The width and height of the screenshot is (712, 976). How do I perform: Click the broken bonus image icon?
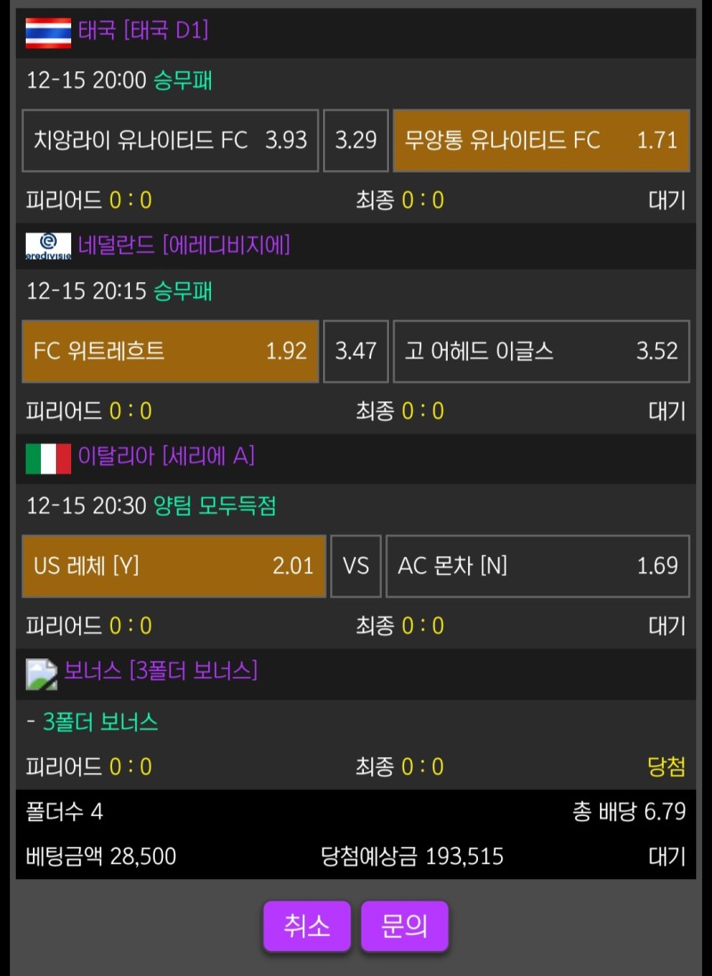[x=41, y=673]
